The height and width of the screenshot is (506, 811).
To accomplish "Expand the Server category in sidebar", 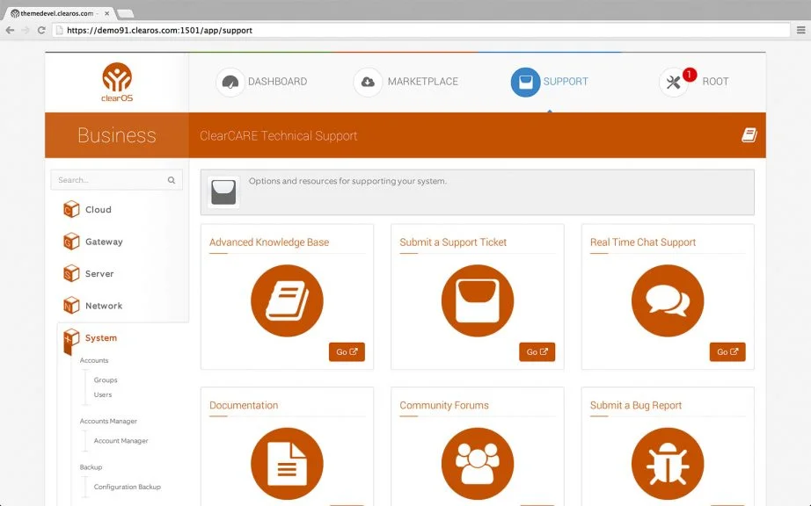I will click(x=99, y=273).
